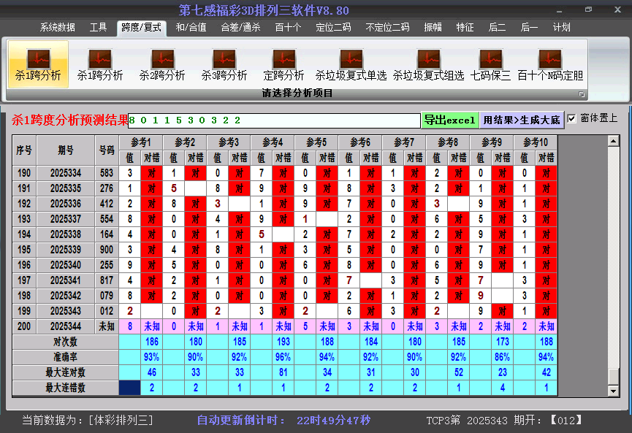
Task: Expand the 请选择分析项目 group launcher
Action: pyautogui.click(x=582, y=94)
